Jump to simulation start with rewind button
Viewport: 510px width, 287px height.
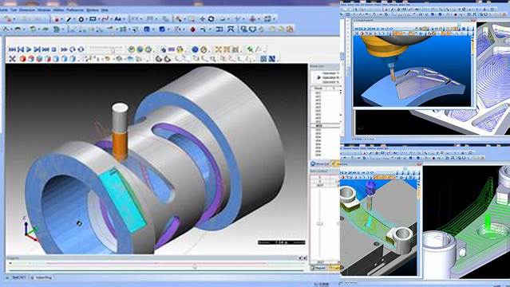tap(12, 49)
